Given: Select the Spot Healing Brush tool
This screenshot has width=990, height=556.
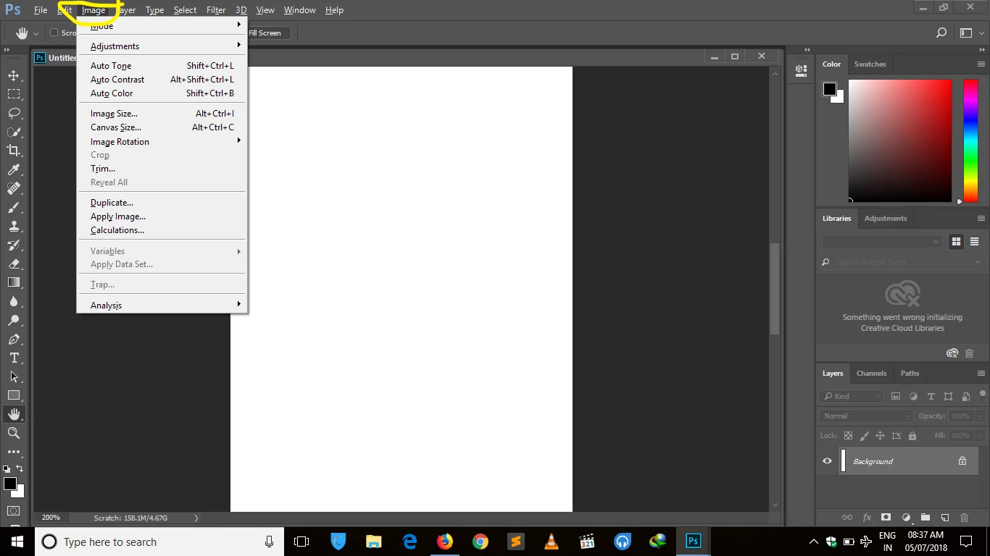Looking at the screenshot, I should coord(14,188).
